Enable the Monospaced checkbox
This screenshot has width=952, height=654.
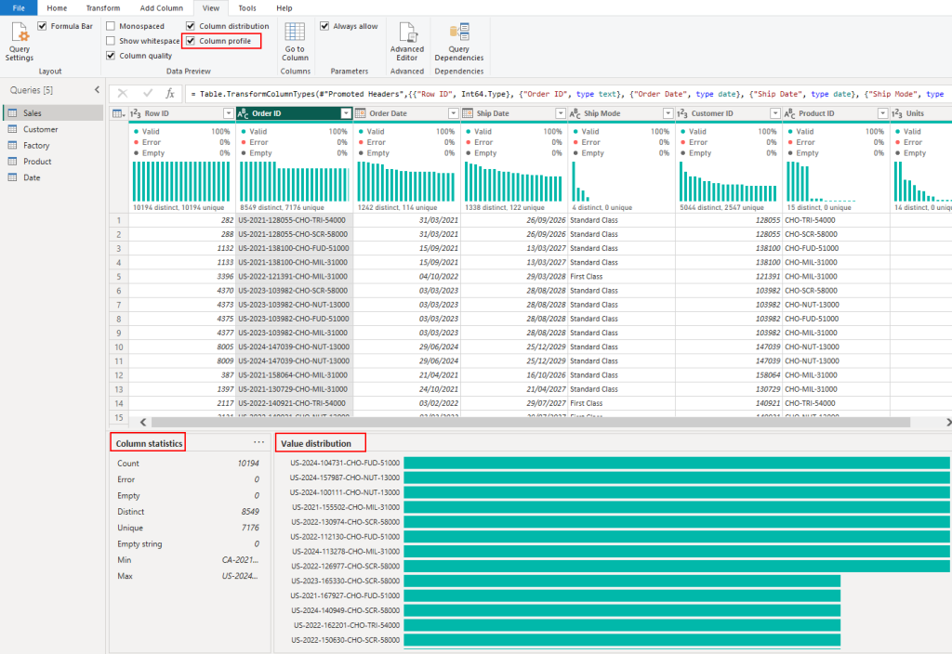tap(111, 26)
